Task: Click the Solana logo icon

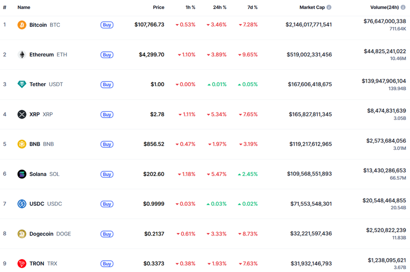Action: point(22,174)
